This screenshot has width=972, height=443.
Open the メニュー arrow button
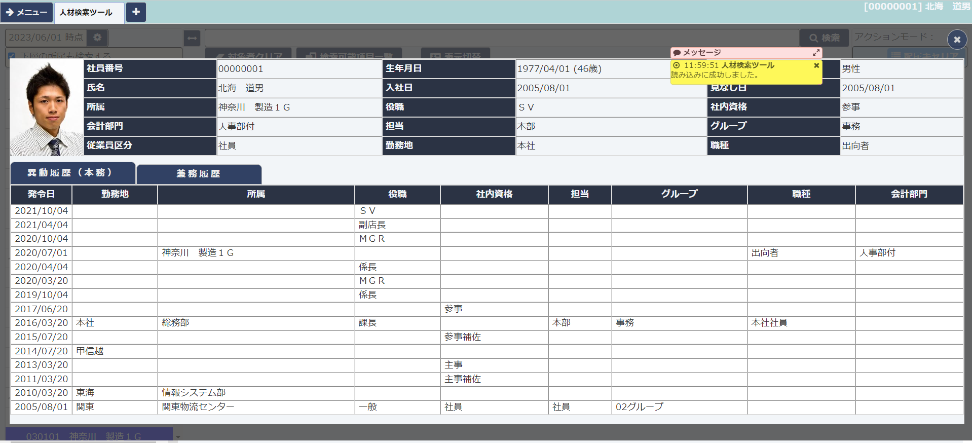coord(26,12)
